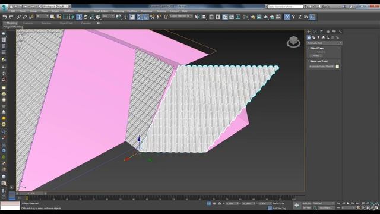Open Select by Name dialog icon

point(59,17)
